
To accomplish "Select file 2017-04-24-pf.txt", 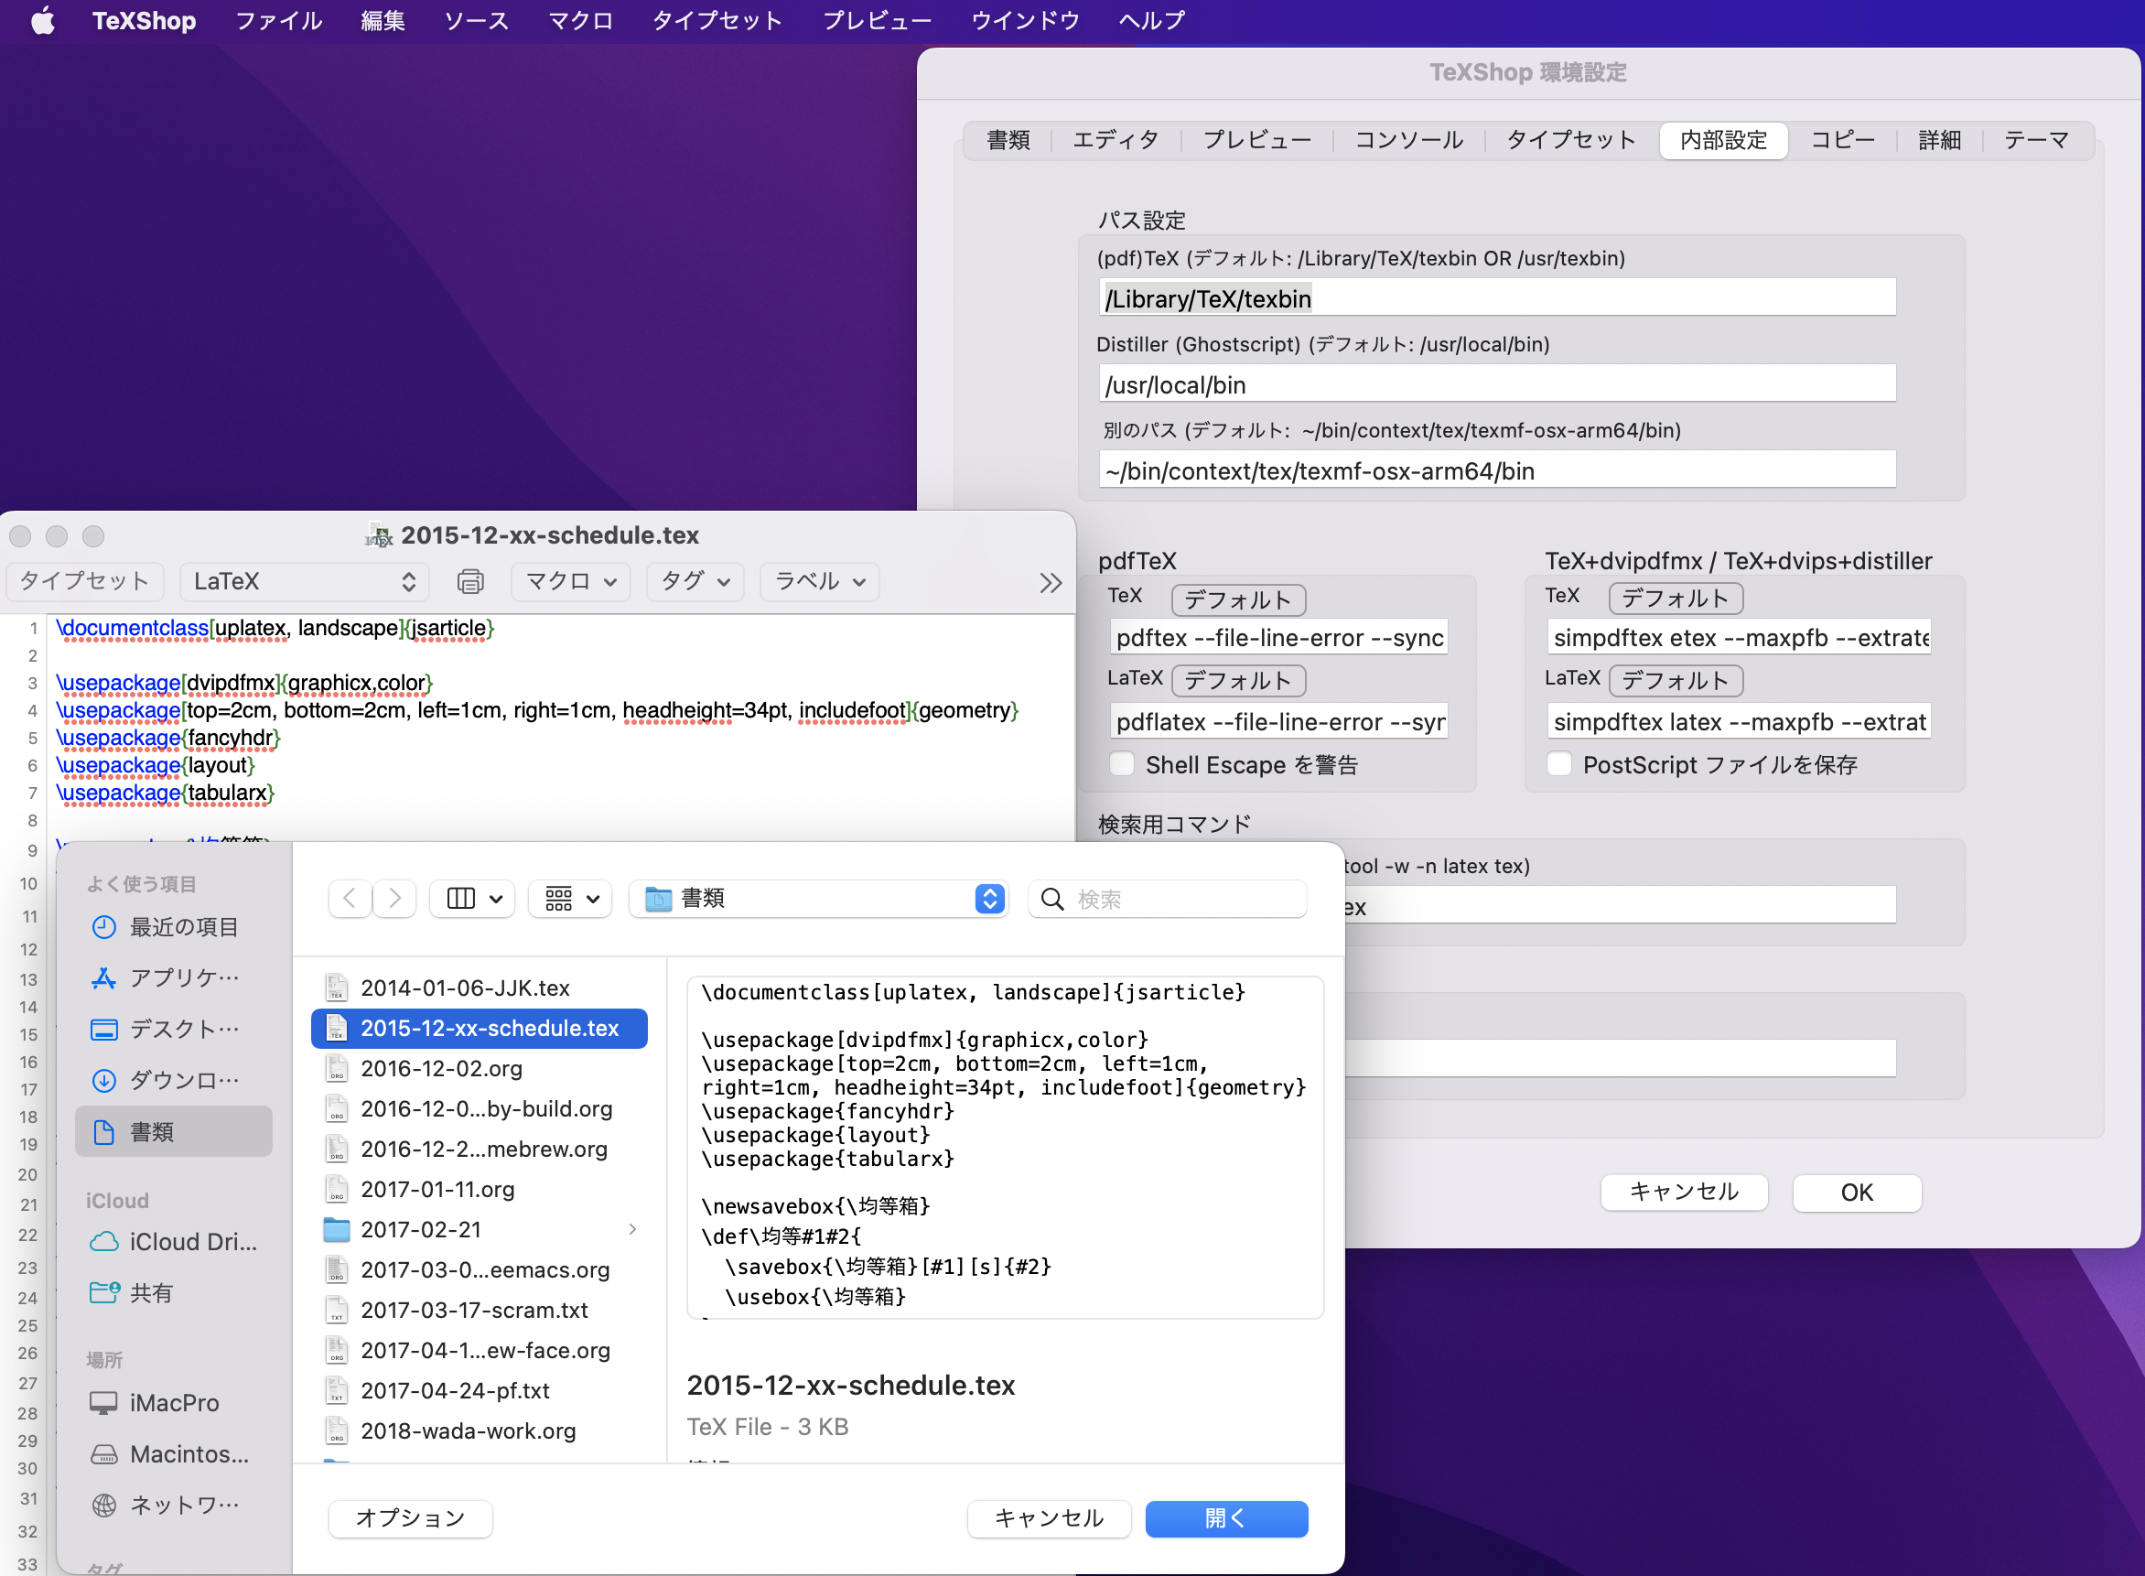I will point(480,1390).
